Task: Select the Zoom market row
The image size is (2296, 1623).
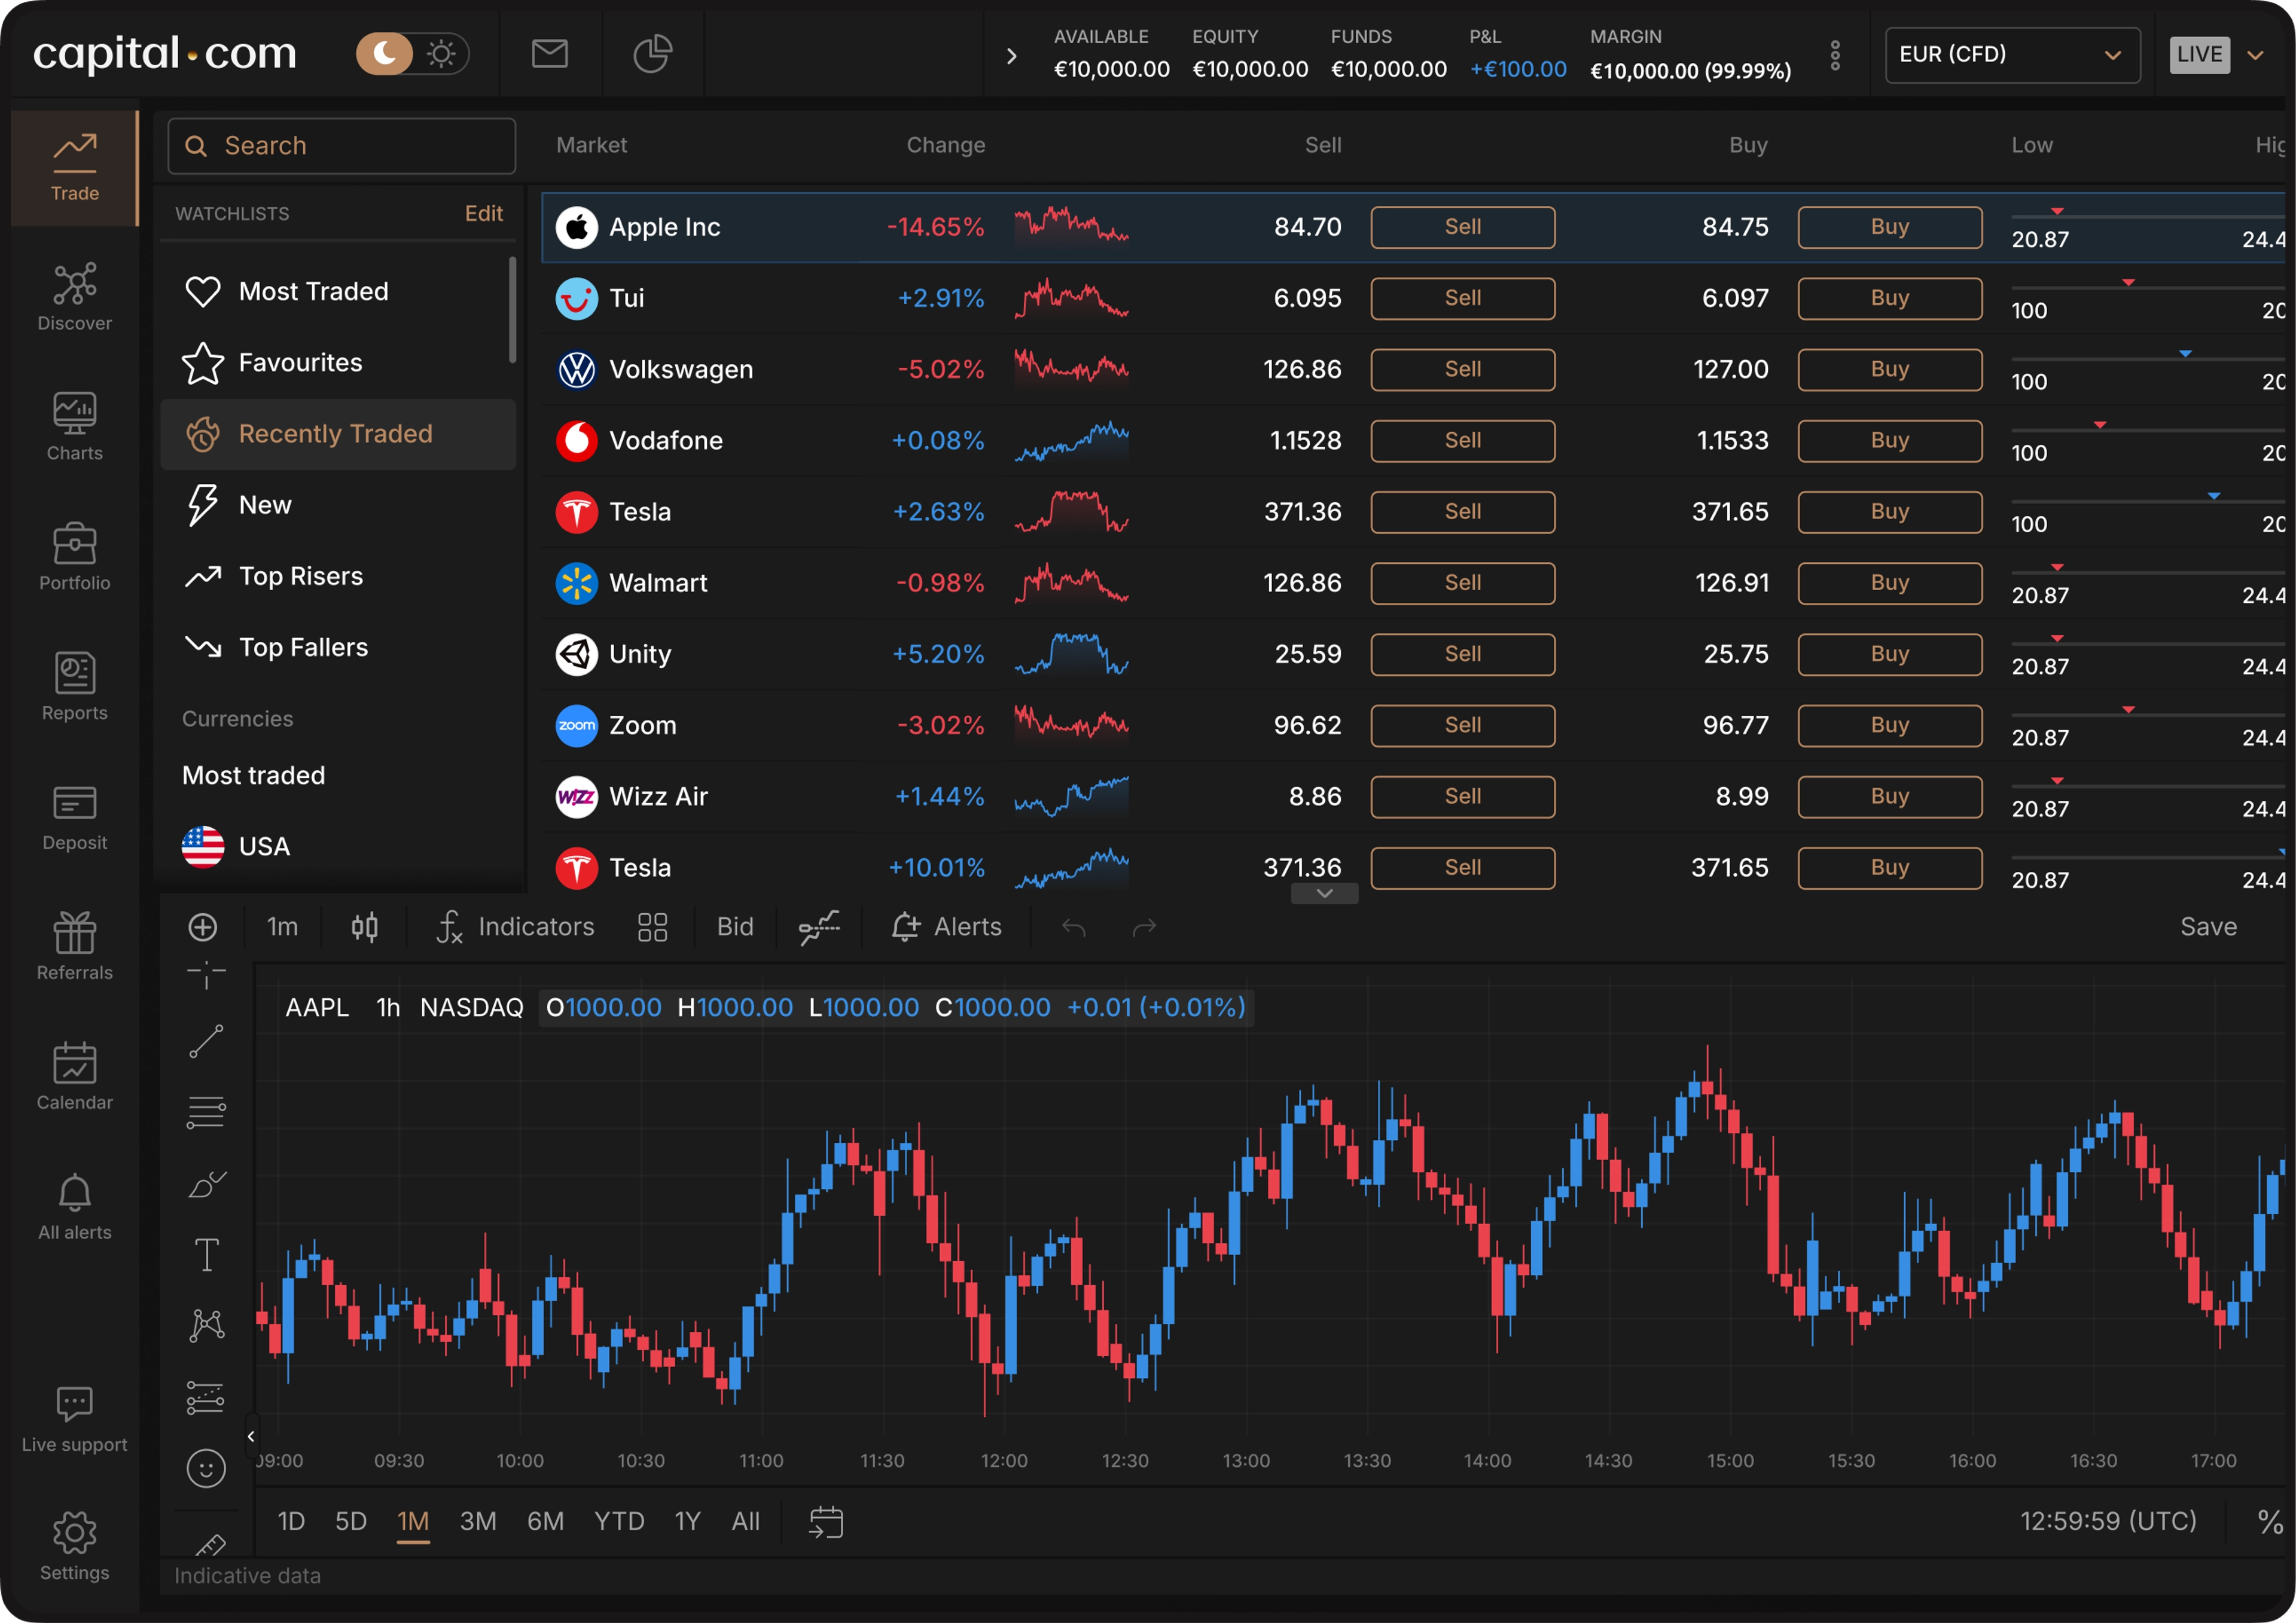Action: point(1413,725)
